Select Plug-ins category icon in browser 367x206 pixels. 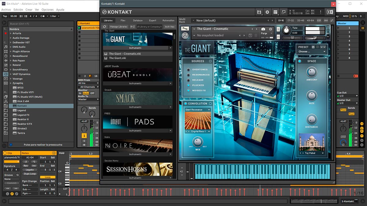6,74
